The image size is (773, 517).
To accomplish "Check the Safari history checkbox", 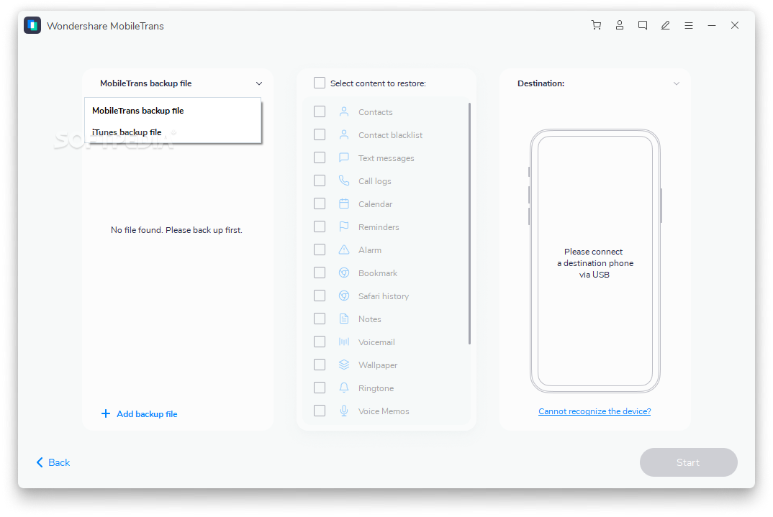I will (320, 296).
